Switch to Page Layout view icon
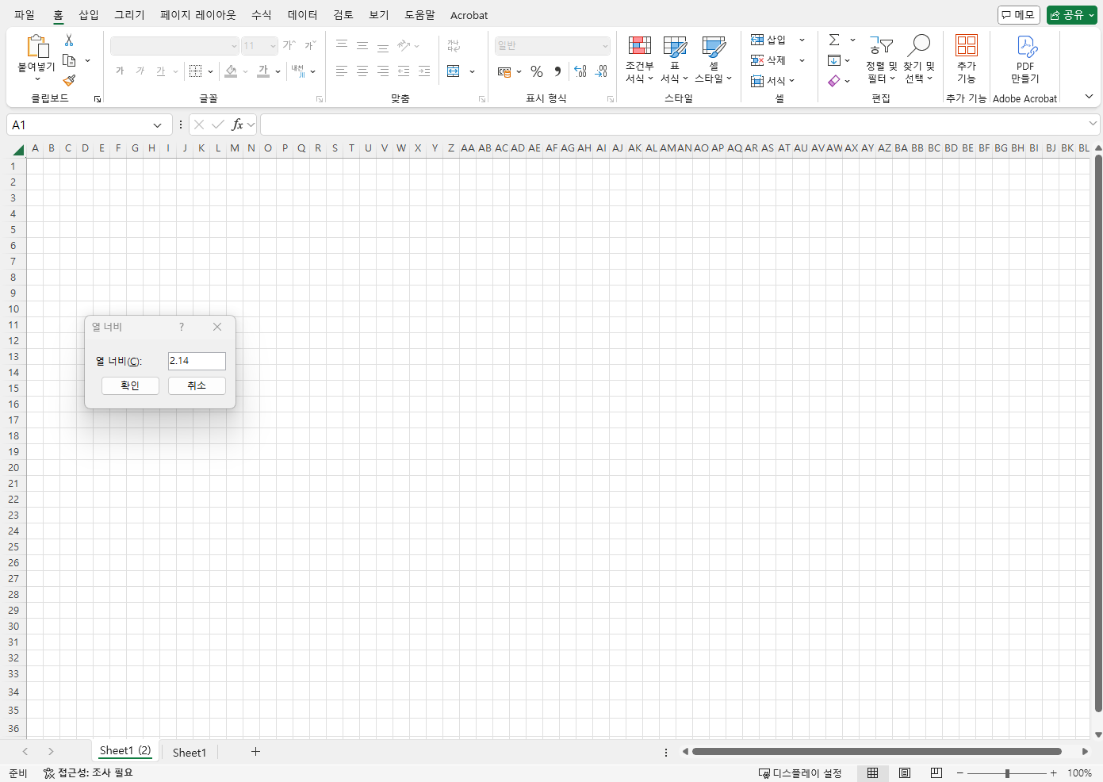1103x782 pixels. [x=905, y=773]
